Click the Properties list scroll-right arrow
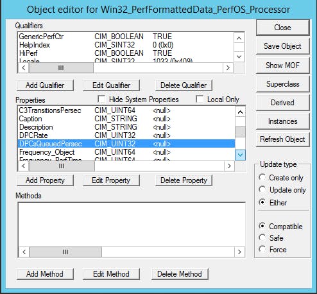Viewport: 317px width, 294px height. tap(229, 166)
